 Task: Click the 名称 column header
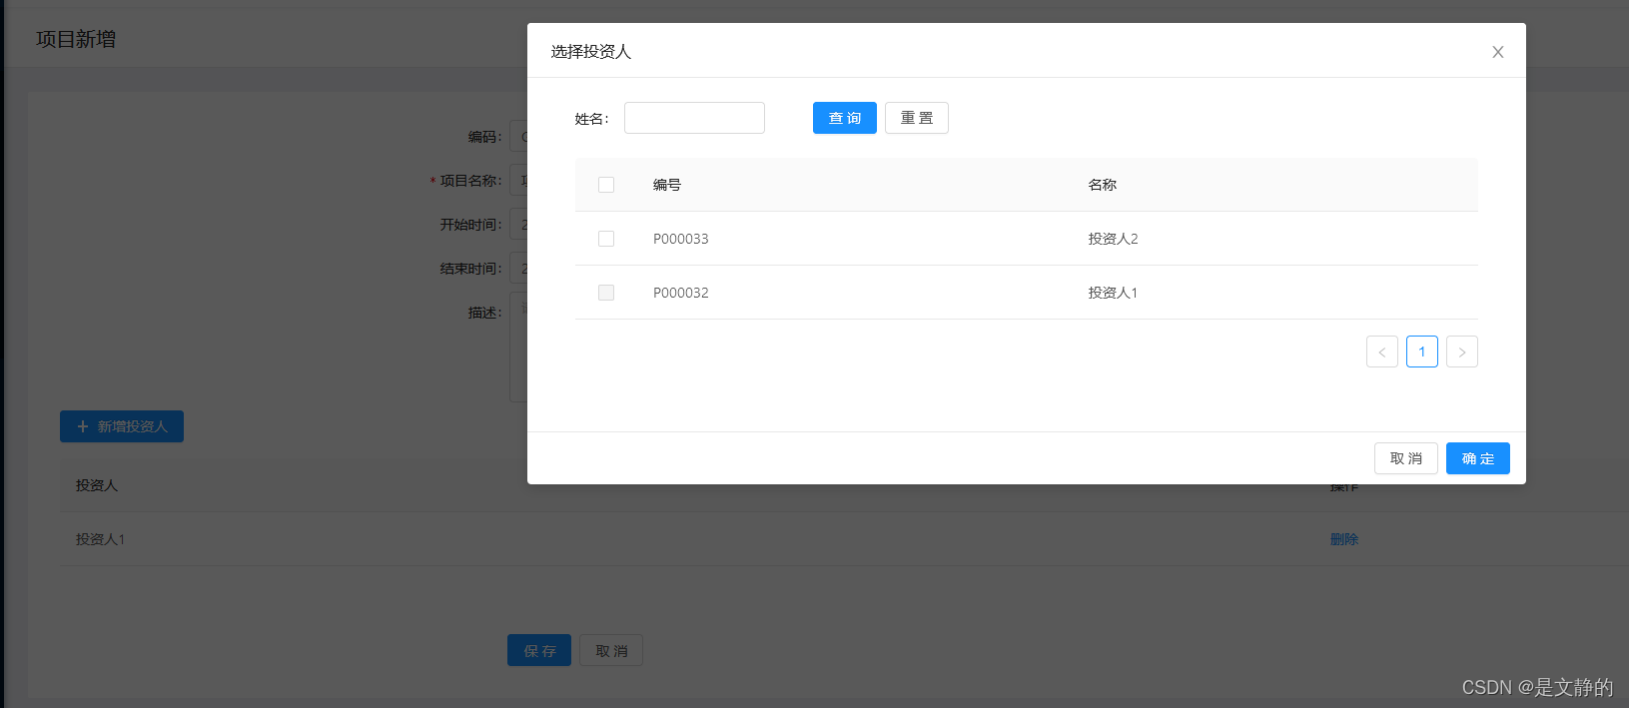click(1103, 185)
